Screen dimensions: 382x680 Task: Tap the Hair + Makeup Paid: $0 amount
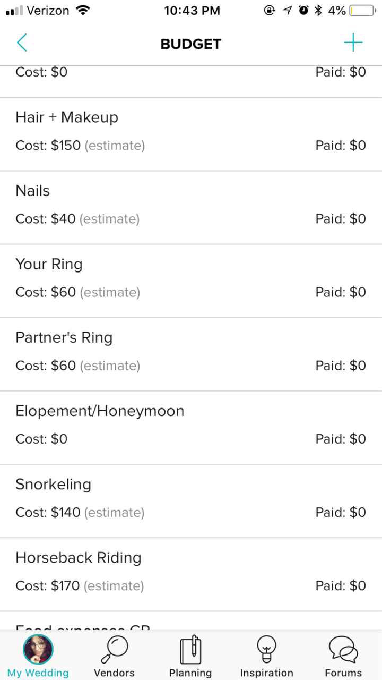coord(341,145)
